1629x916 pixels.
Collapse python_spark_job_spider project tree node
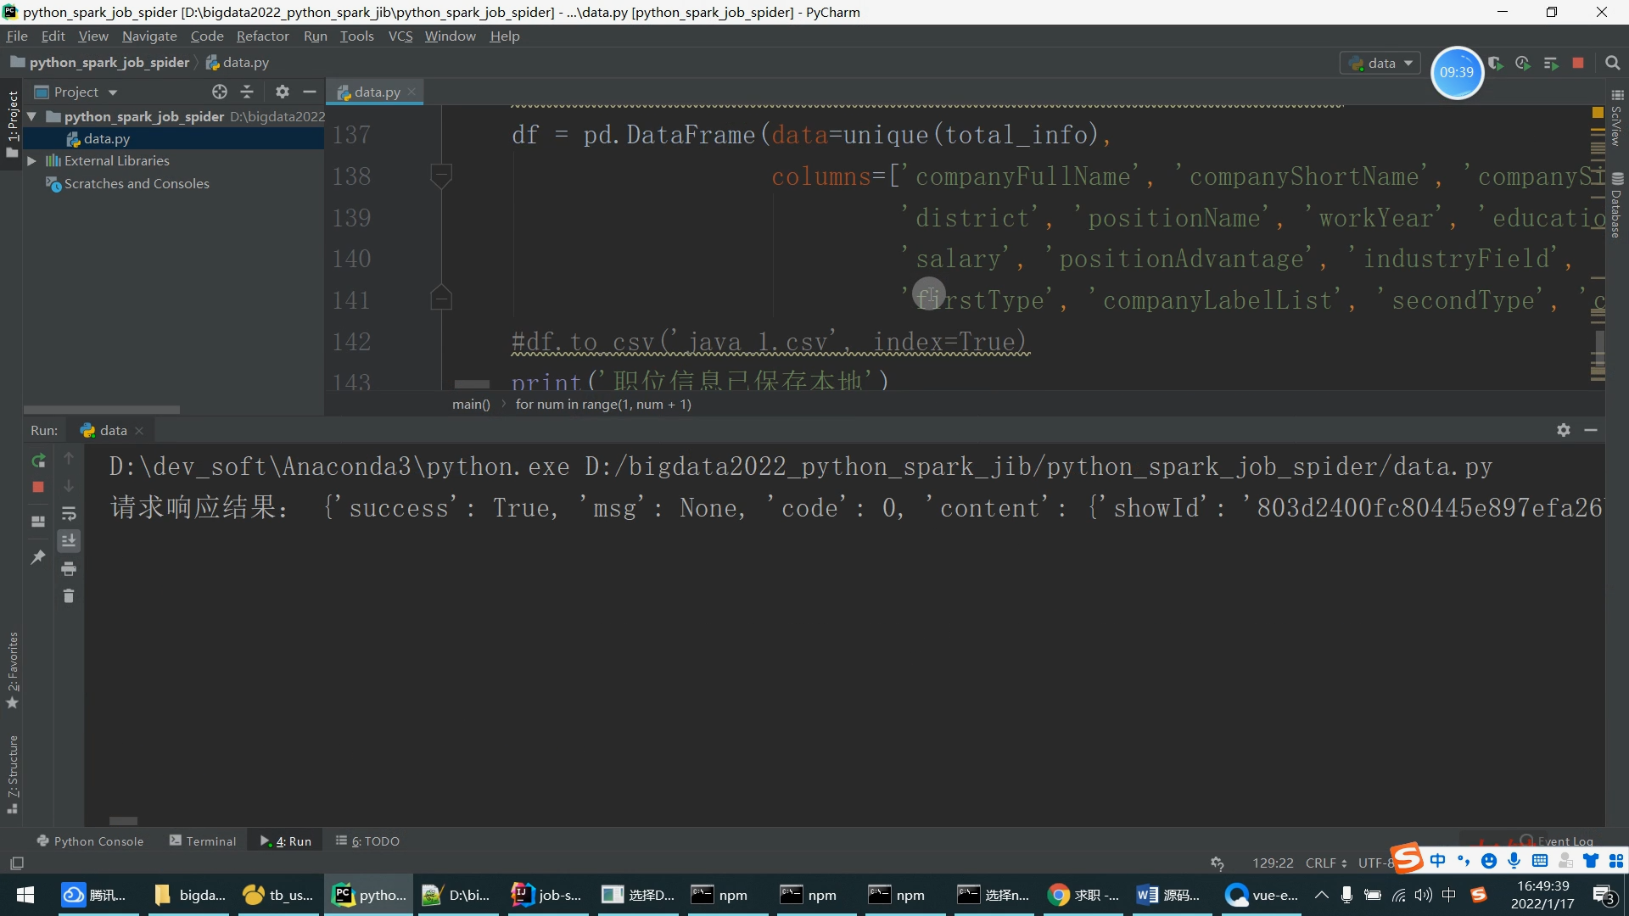31,116
